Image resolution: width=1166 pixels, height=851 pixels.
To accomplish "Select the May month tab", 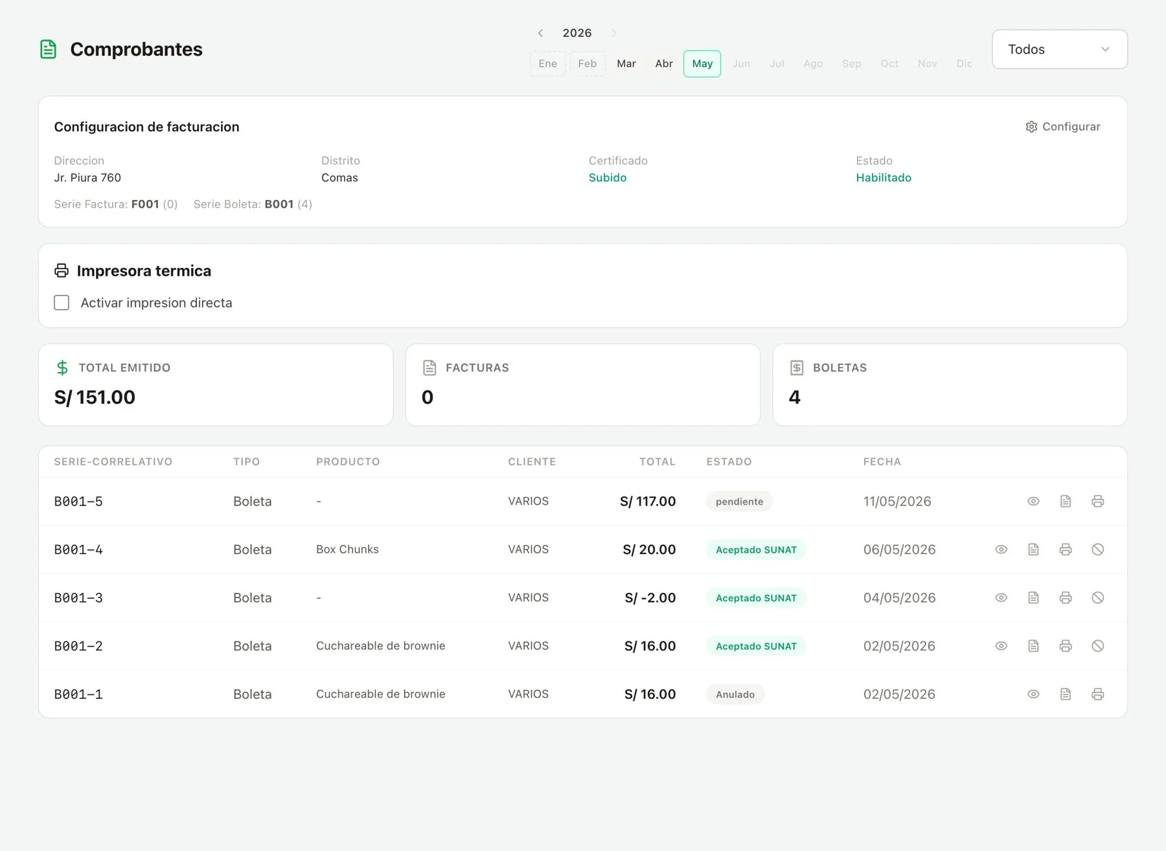I will pyautogui.click(x=702, y=63).
